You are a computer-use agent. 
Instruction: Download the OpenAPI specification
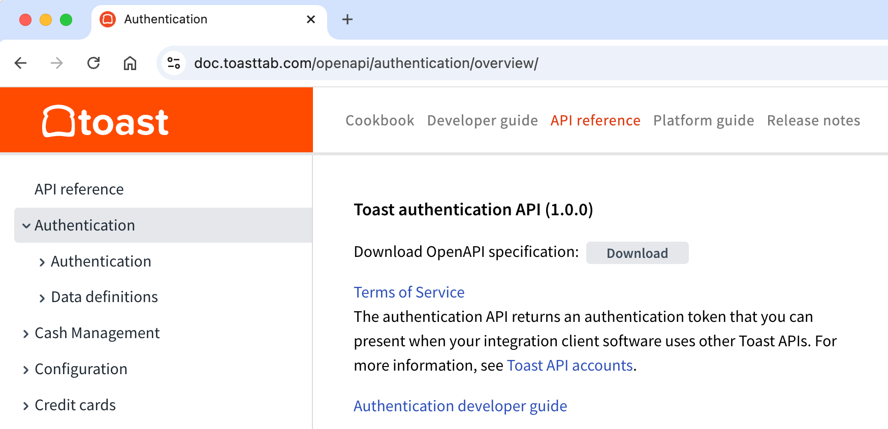[x=638, y=253]
